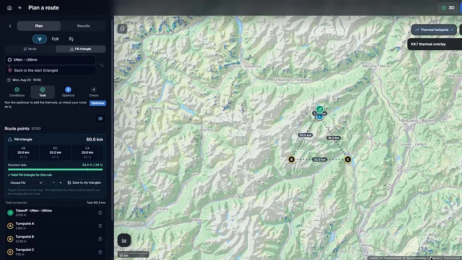Select the AB 20.0 km side box
Image resolution: width=462 pixels, height=260 pixels.
[23, 153]
